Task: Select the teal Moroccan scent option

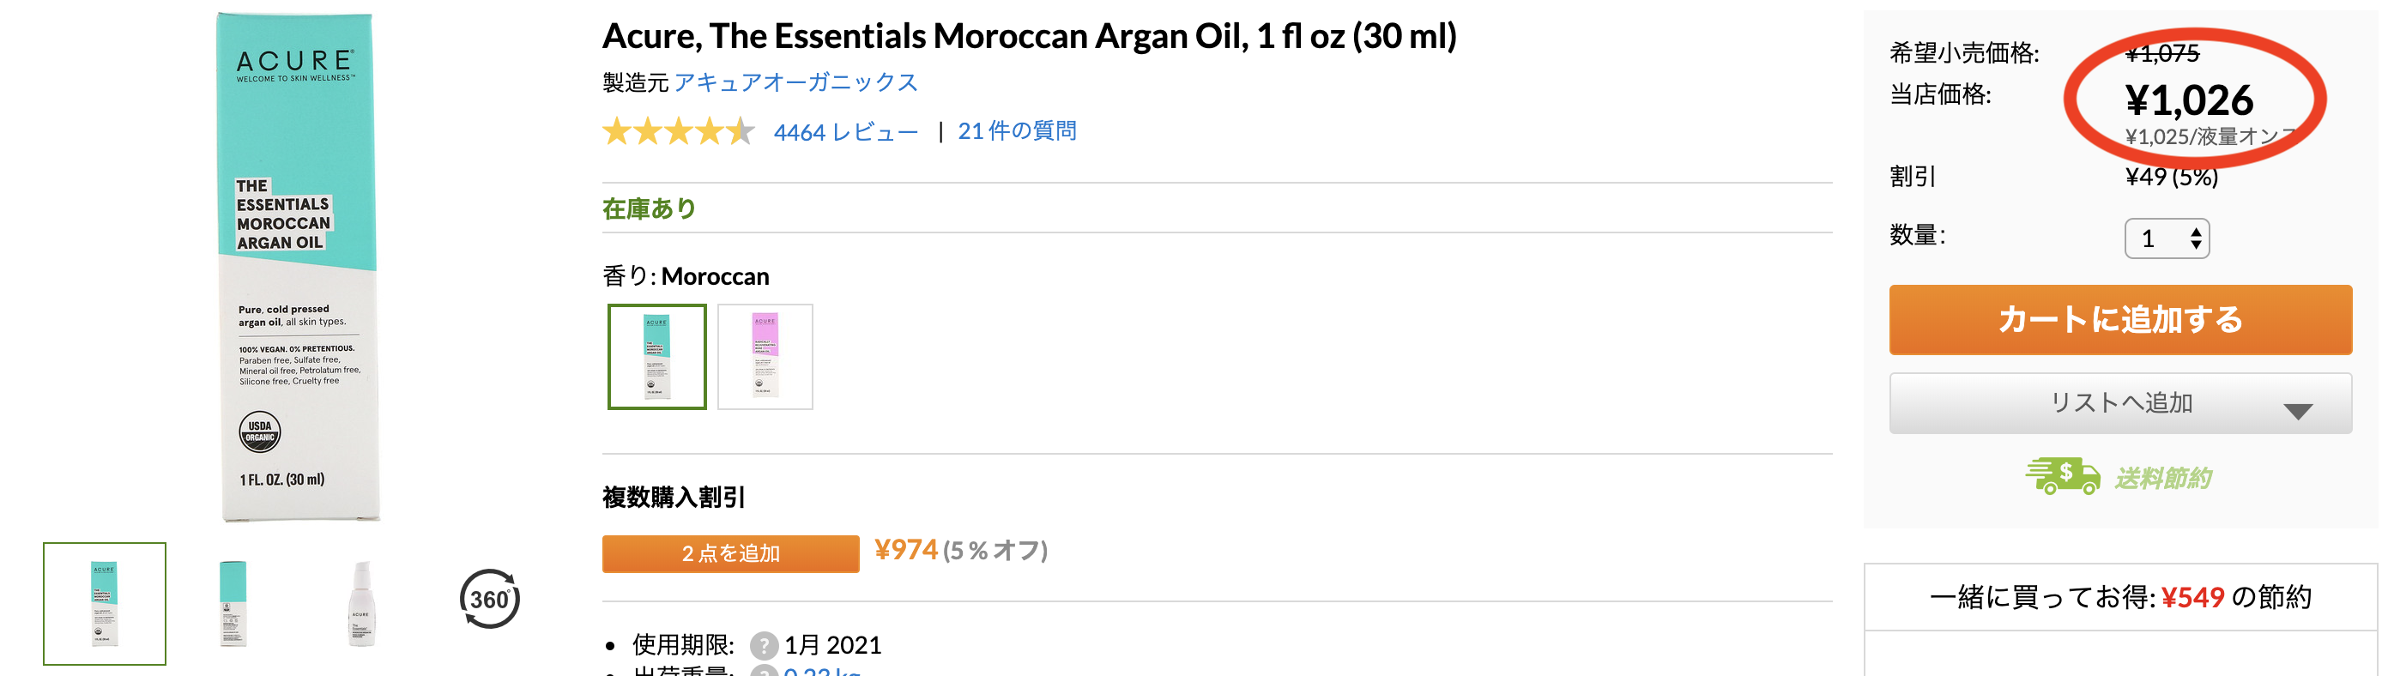Action: point(656,356)
